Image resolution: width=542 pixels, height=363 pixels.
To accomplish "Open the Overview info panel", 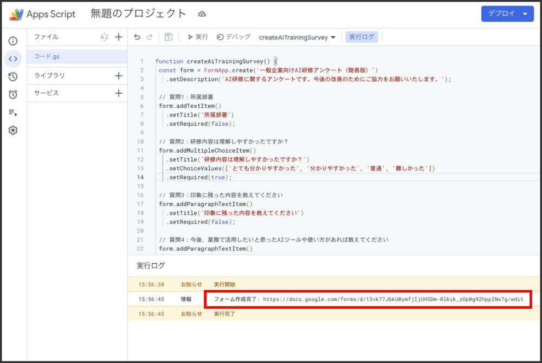I will [12, 41].
